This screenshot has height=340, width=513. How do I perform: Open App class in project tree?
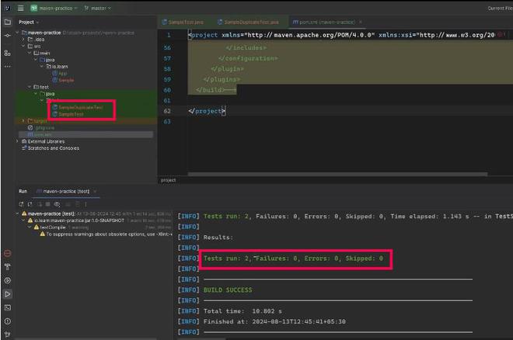coord(60,74)
